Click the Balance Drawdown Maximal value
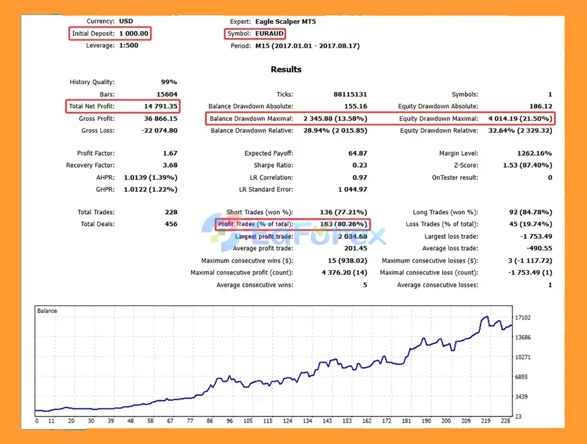 tap(335, 119)
